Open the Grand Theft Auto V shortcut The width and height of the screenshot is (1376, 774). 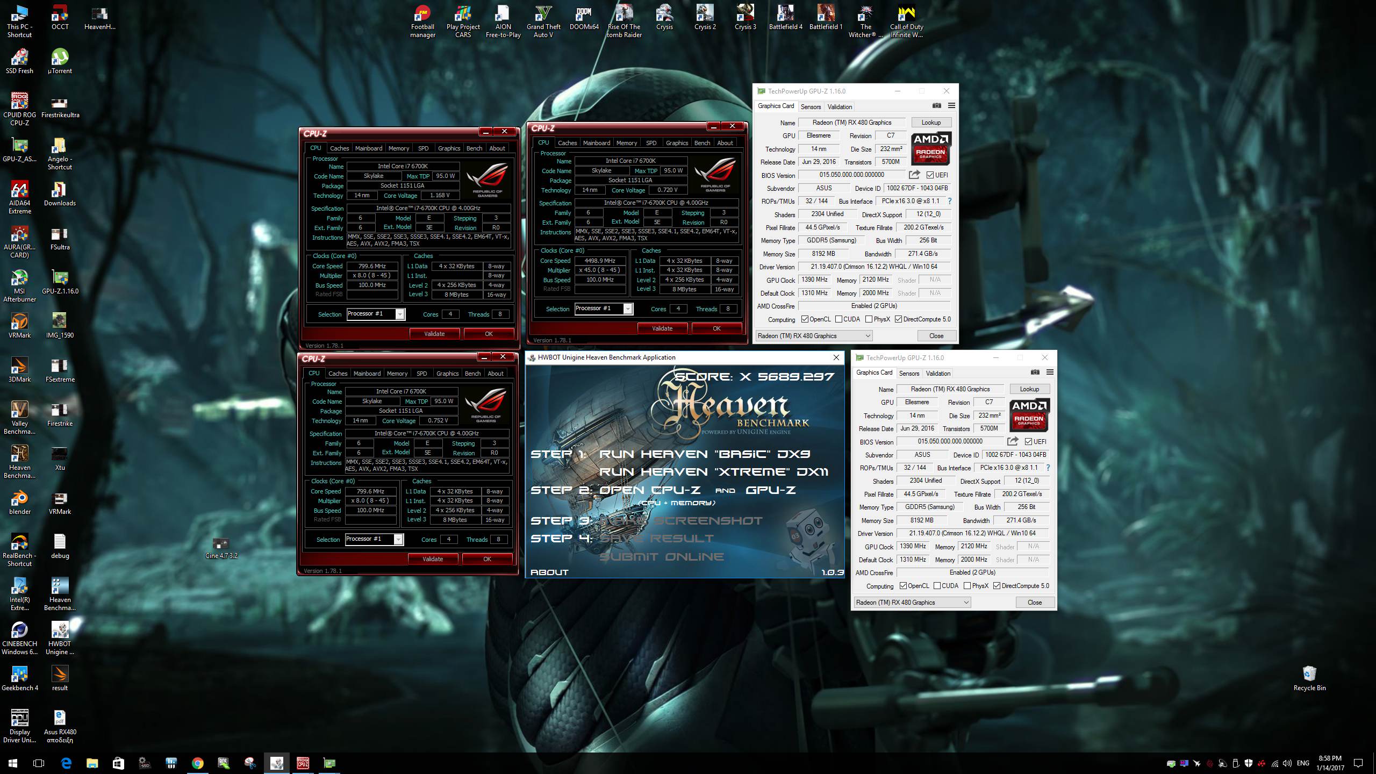point(543,21)
